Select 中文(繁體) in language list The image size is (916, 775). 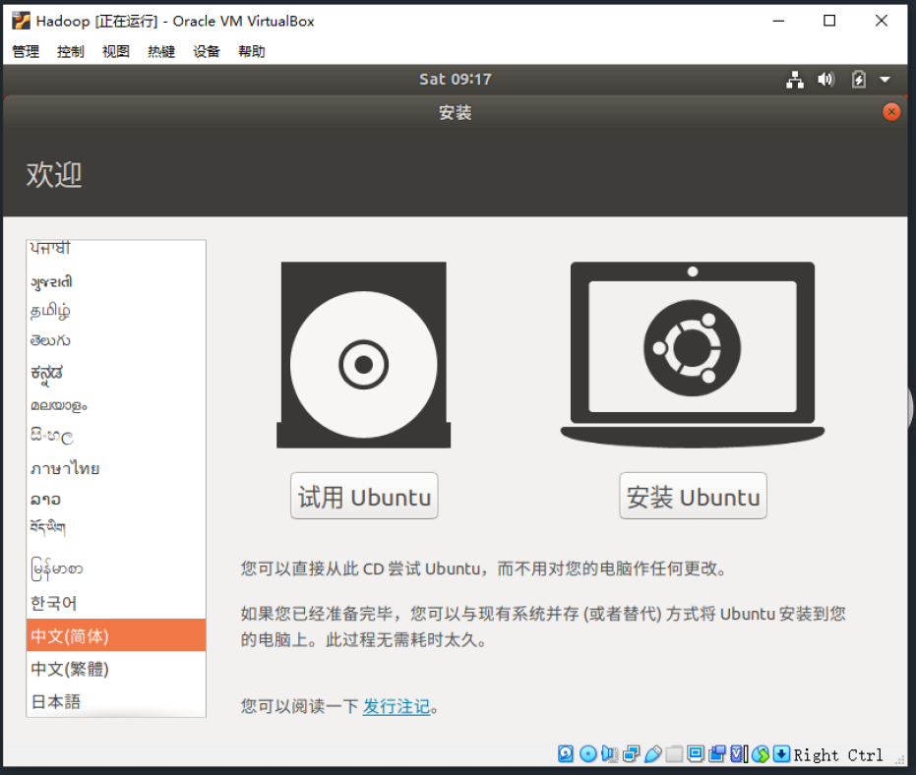tap(116, 668)
